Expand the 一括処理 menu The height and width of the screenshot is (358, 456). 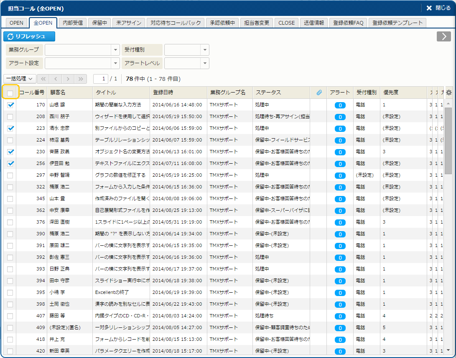pos(20,79)
